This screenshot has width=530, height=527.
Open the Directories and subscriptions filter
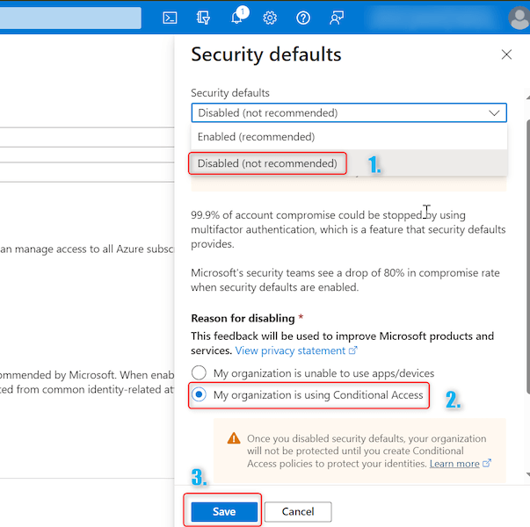(204, 18)
